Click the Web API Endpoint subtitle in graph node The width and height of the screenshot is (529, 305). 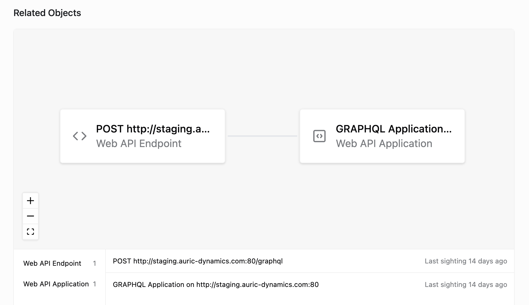pos(139,144)
